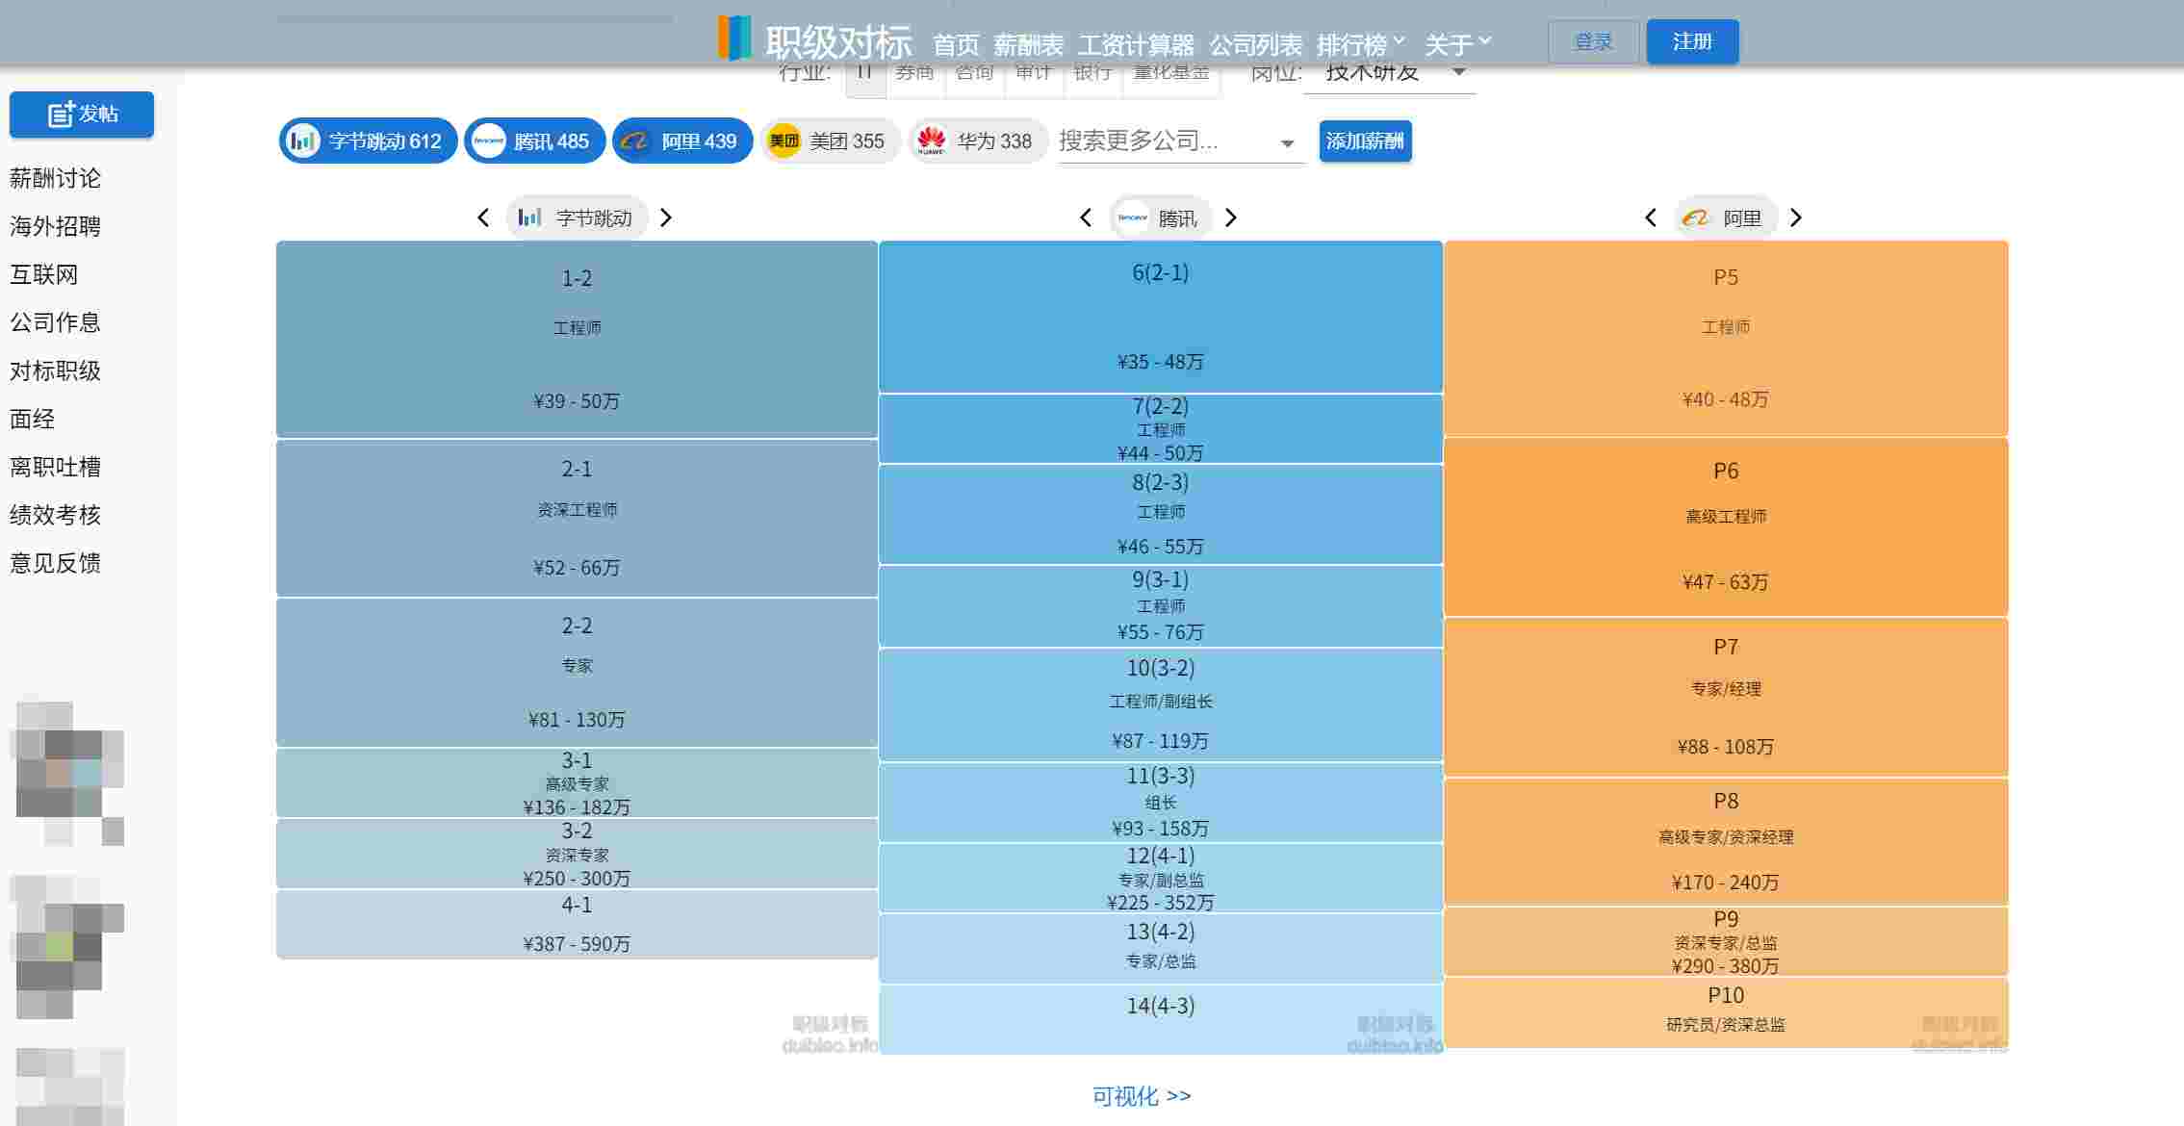Viewport: 2184px width, 1126px height.
Task: Select 腾讯 level 12(4-1) 专家/副总监 block
Action: (x=1160, y=878)
